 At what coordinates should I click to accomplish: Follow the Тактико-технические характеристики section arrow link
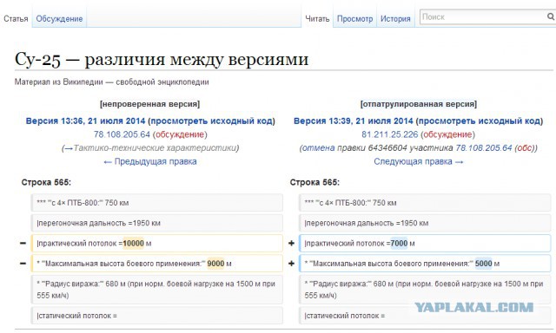tap(69, 148)
